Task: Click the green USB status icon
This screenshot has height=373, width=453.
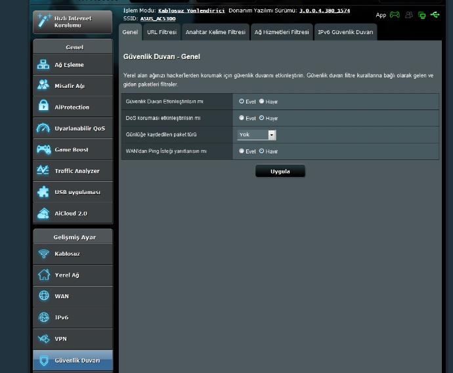Action: point(435,14)
